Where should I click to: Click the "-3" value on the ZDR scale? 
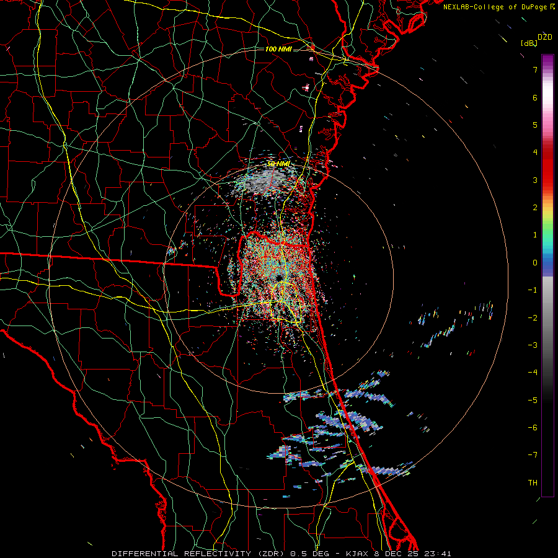(533, 345)
